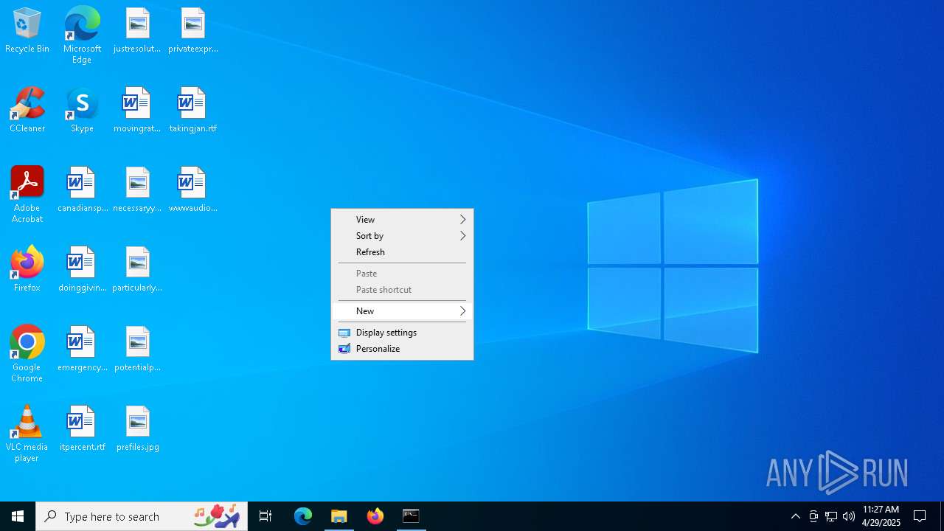
Task: Select the justresolut... image file icon
Action: (137, 30)
